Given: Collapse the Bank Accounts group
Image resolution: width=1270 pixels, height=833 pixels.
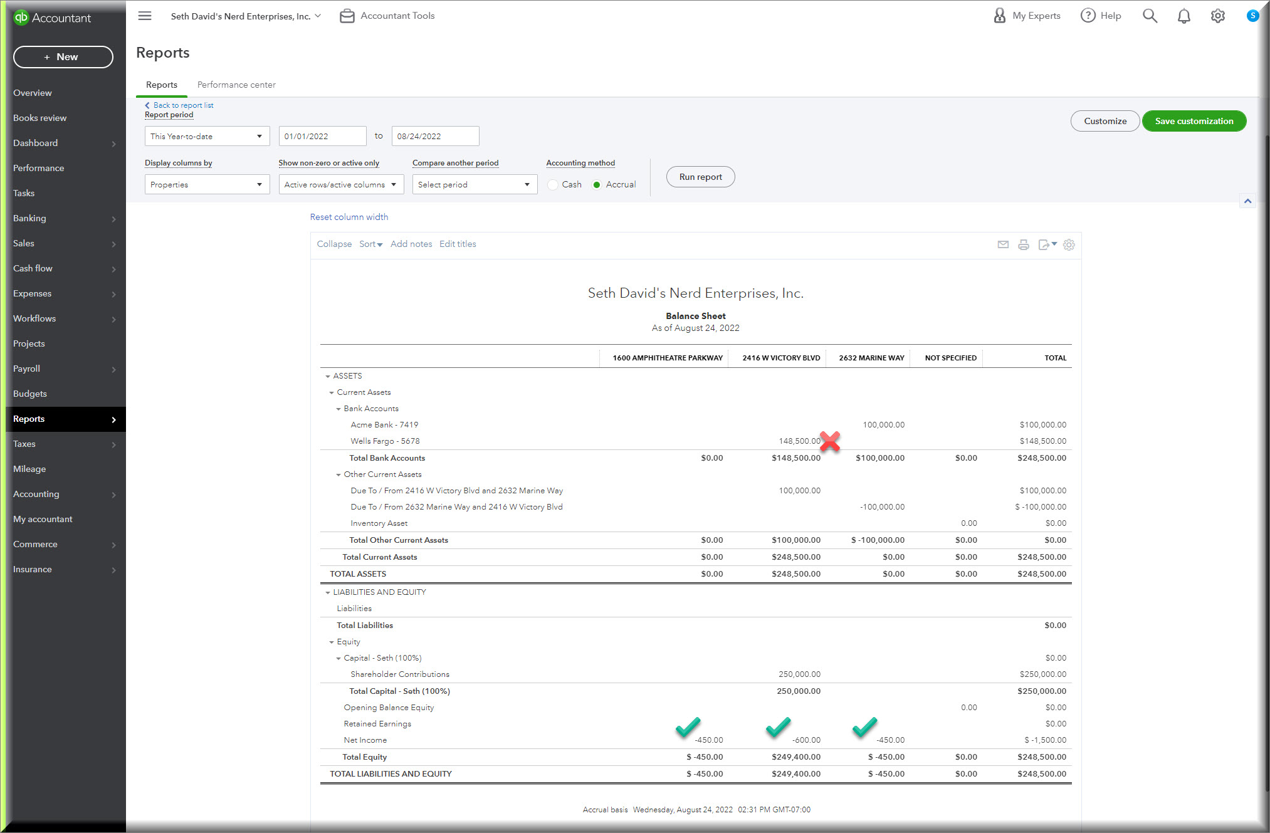Looking at the screenshot, I should point(338,409).
